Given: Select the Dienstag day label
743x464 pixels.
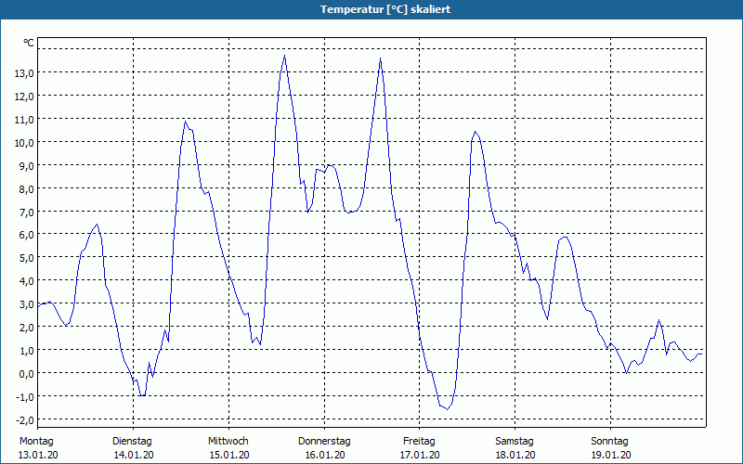Looking at the screenshot, I should (x=132, y=442).
